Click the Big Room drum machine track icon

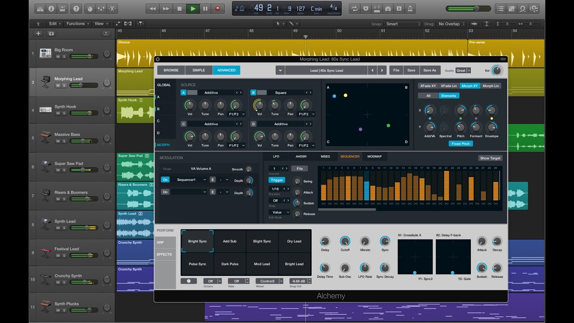[x=45, y=53]
